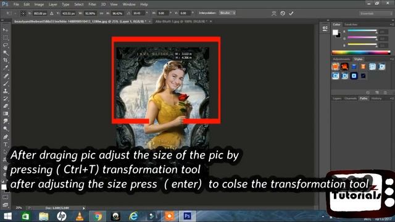This screenshot has width=395, height=222.
Task: Open the Window menu
Action: click(x=129, y=4)
